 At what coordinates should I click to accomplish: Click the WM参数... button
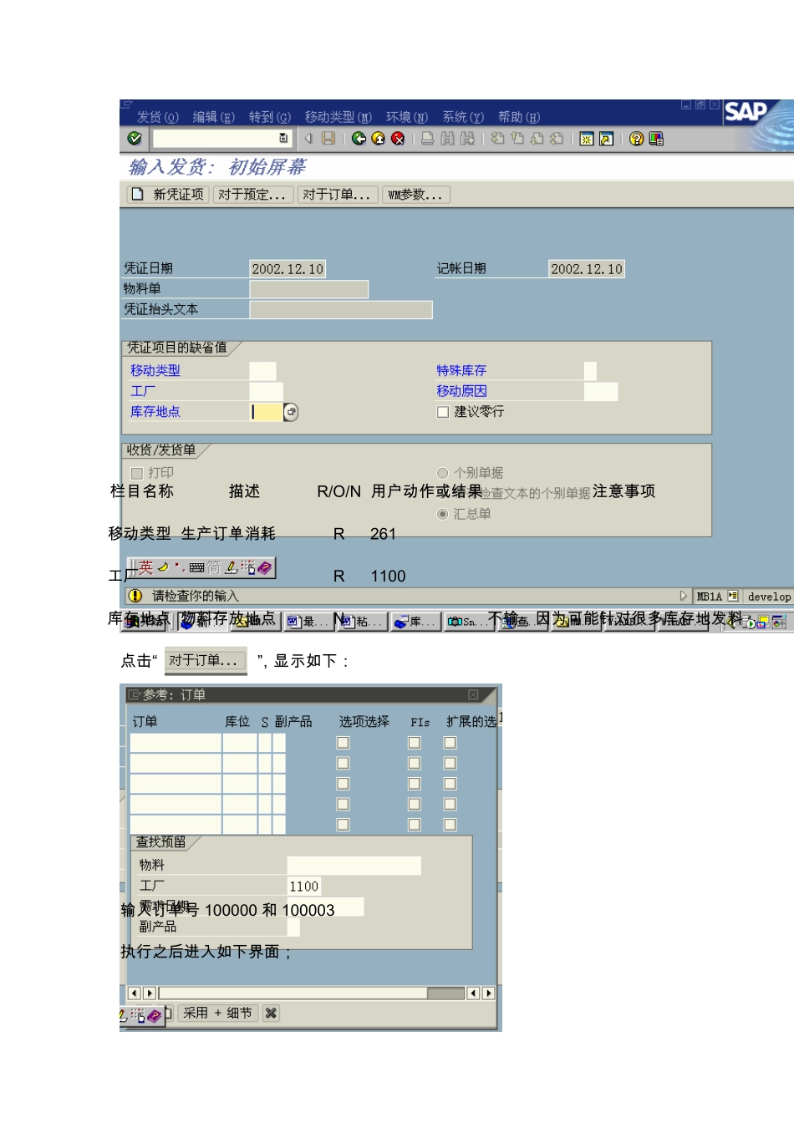(x=415, y=195)
